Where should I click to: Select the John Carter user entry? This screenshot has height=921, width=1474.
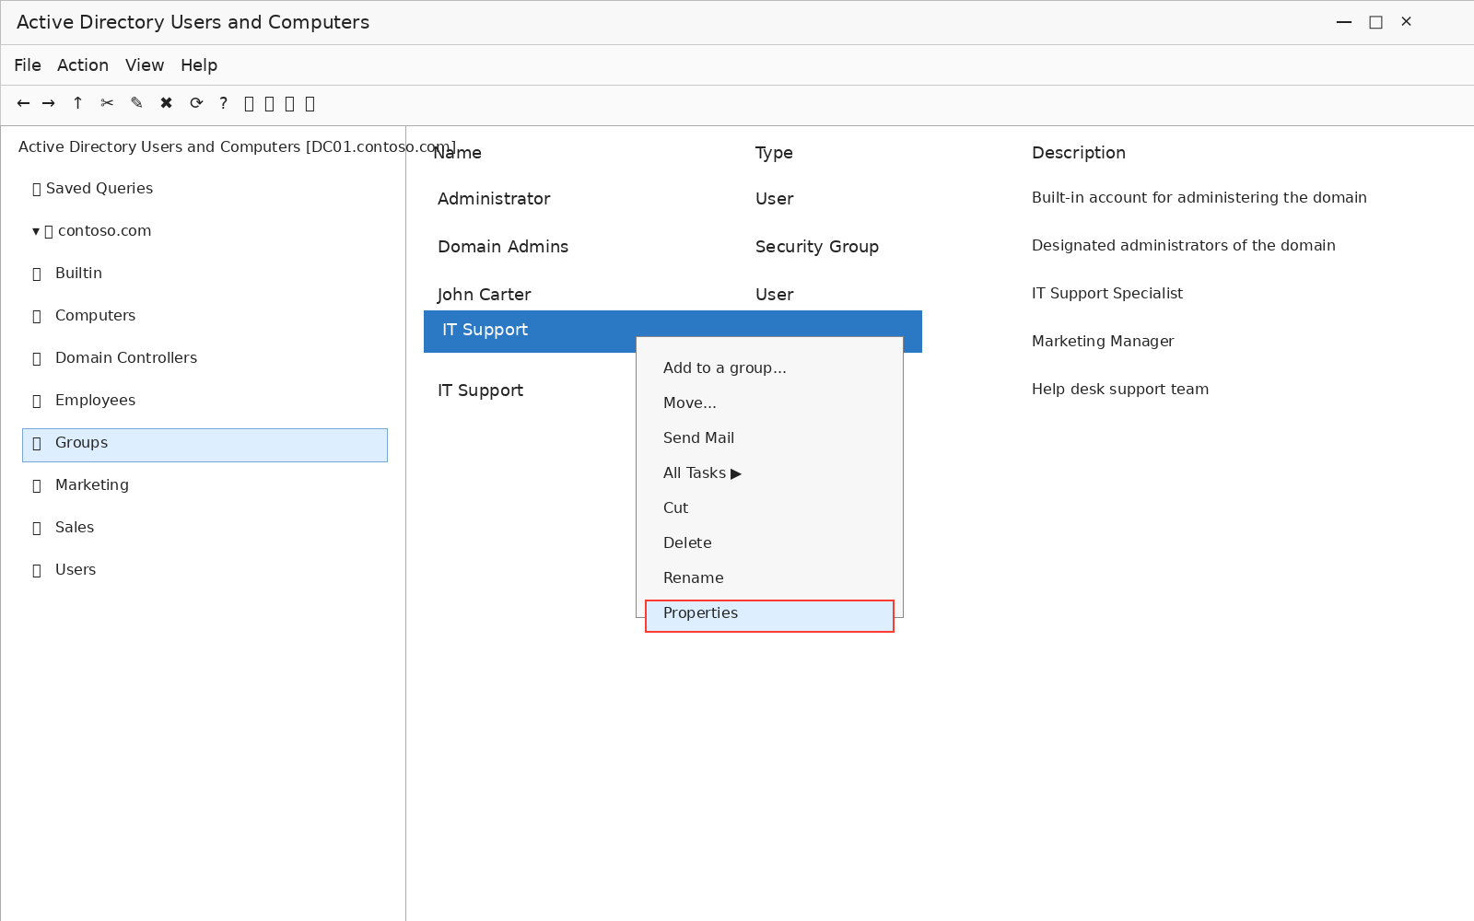point(484,295)
